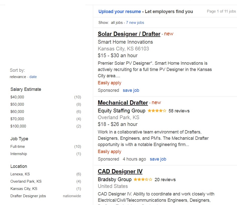View Drafter Designer jobs nationwide

pos(28,196)
